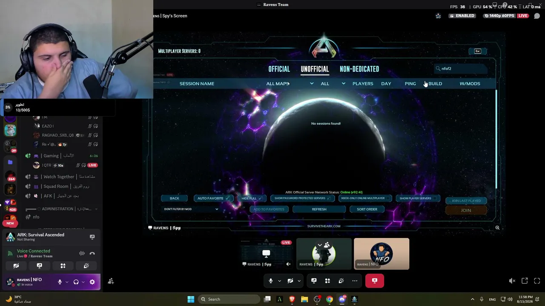
Task: Click the Sort Order button
Action: click(367, 209)
